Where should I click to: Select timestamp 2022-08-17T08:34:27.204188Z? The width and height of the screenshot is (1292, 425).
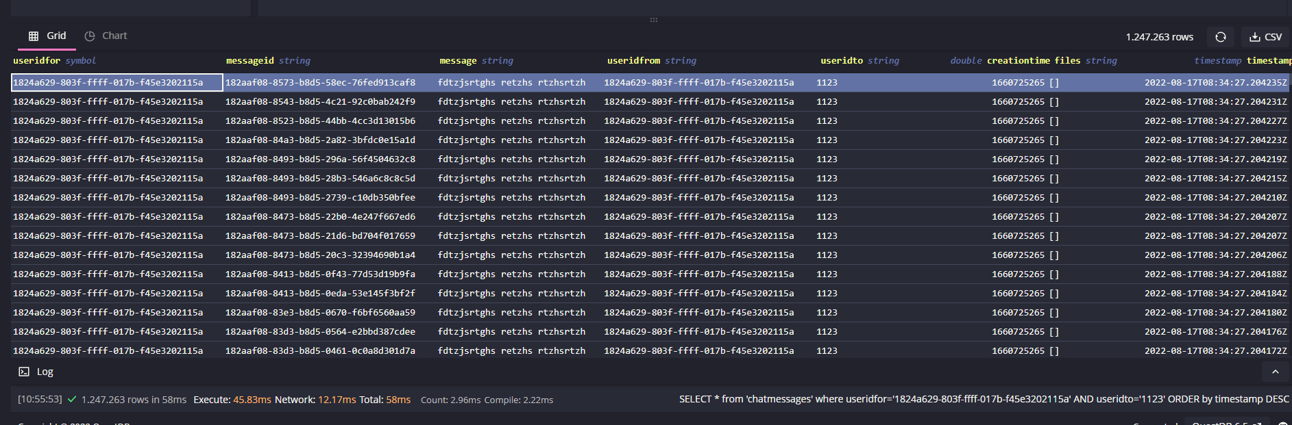(x=1215, y=274)
